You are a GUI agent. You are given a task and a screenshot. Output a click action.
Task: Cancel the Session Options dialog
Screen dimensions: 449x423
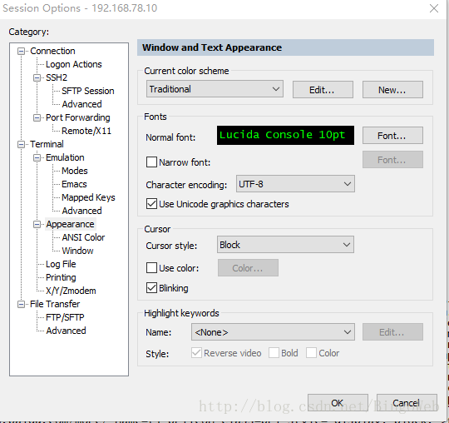[407, 403]
